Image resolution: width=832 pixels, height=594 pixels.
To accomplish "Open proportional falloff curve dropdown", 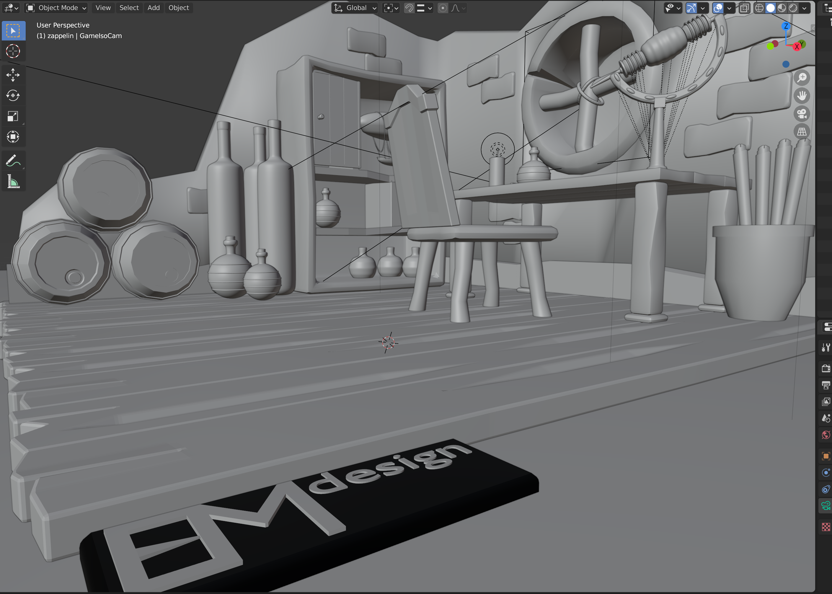I will pos(458,8).
